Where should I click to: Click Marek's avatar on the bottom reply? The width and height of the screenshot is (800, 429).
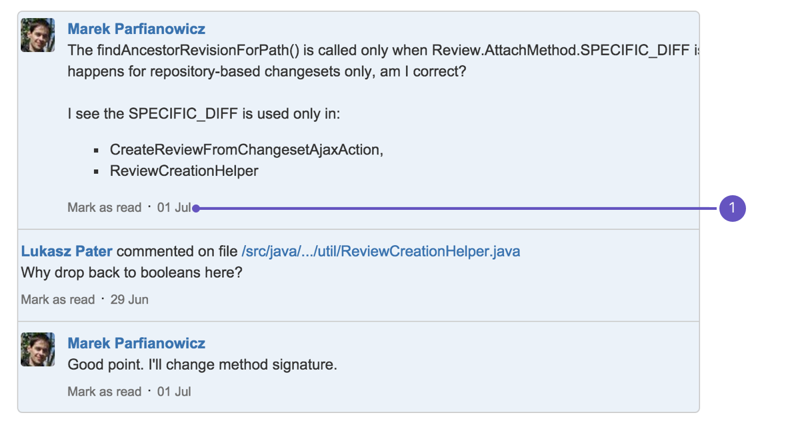point(37,349)
